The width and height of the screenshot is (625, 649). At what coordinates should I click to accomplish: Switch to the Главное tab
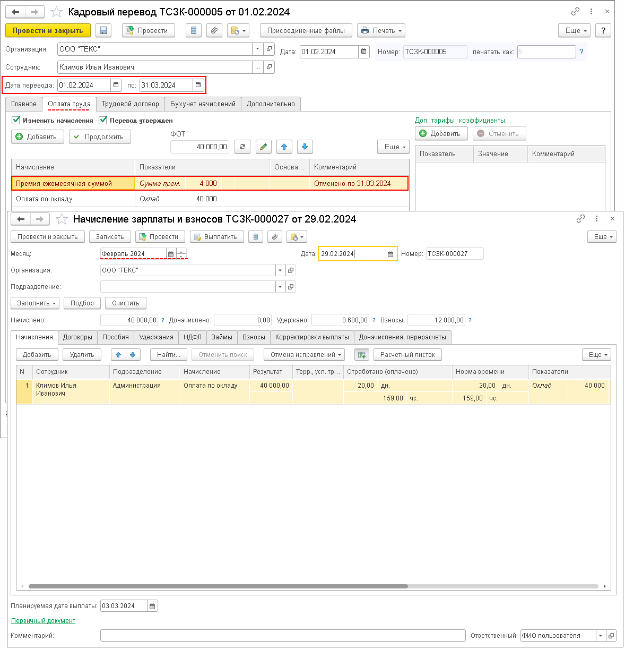point(24,104)
